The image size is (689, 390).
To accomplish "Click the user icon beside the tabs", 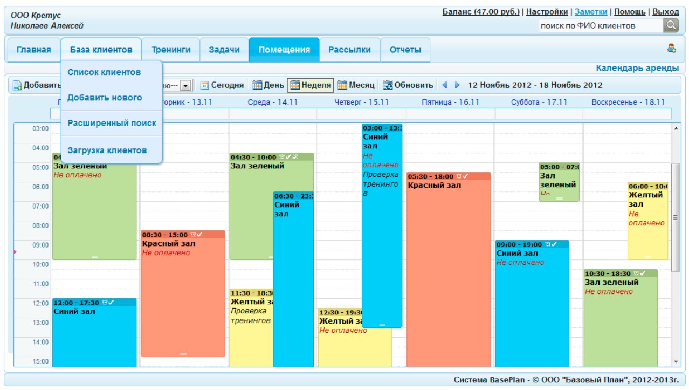I will 671,49.
